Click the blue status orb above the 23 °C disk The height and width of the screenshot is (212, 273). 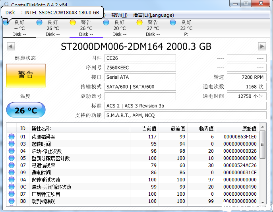[x=173, y=22]
